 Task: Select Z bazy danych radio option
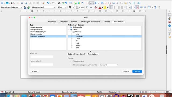(x=71, y=61)
